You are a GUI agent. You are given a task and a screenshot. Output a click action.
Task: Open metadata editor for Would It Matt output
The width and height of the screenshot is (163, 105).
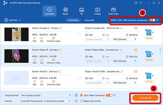pos(136,72)
